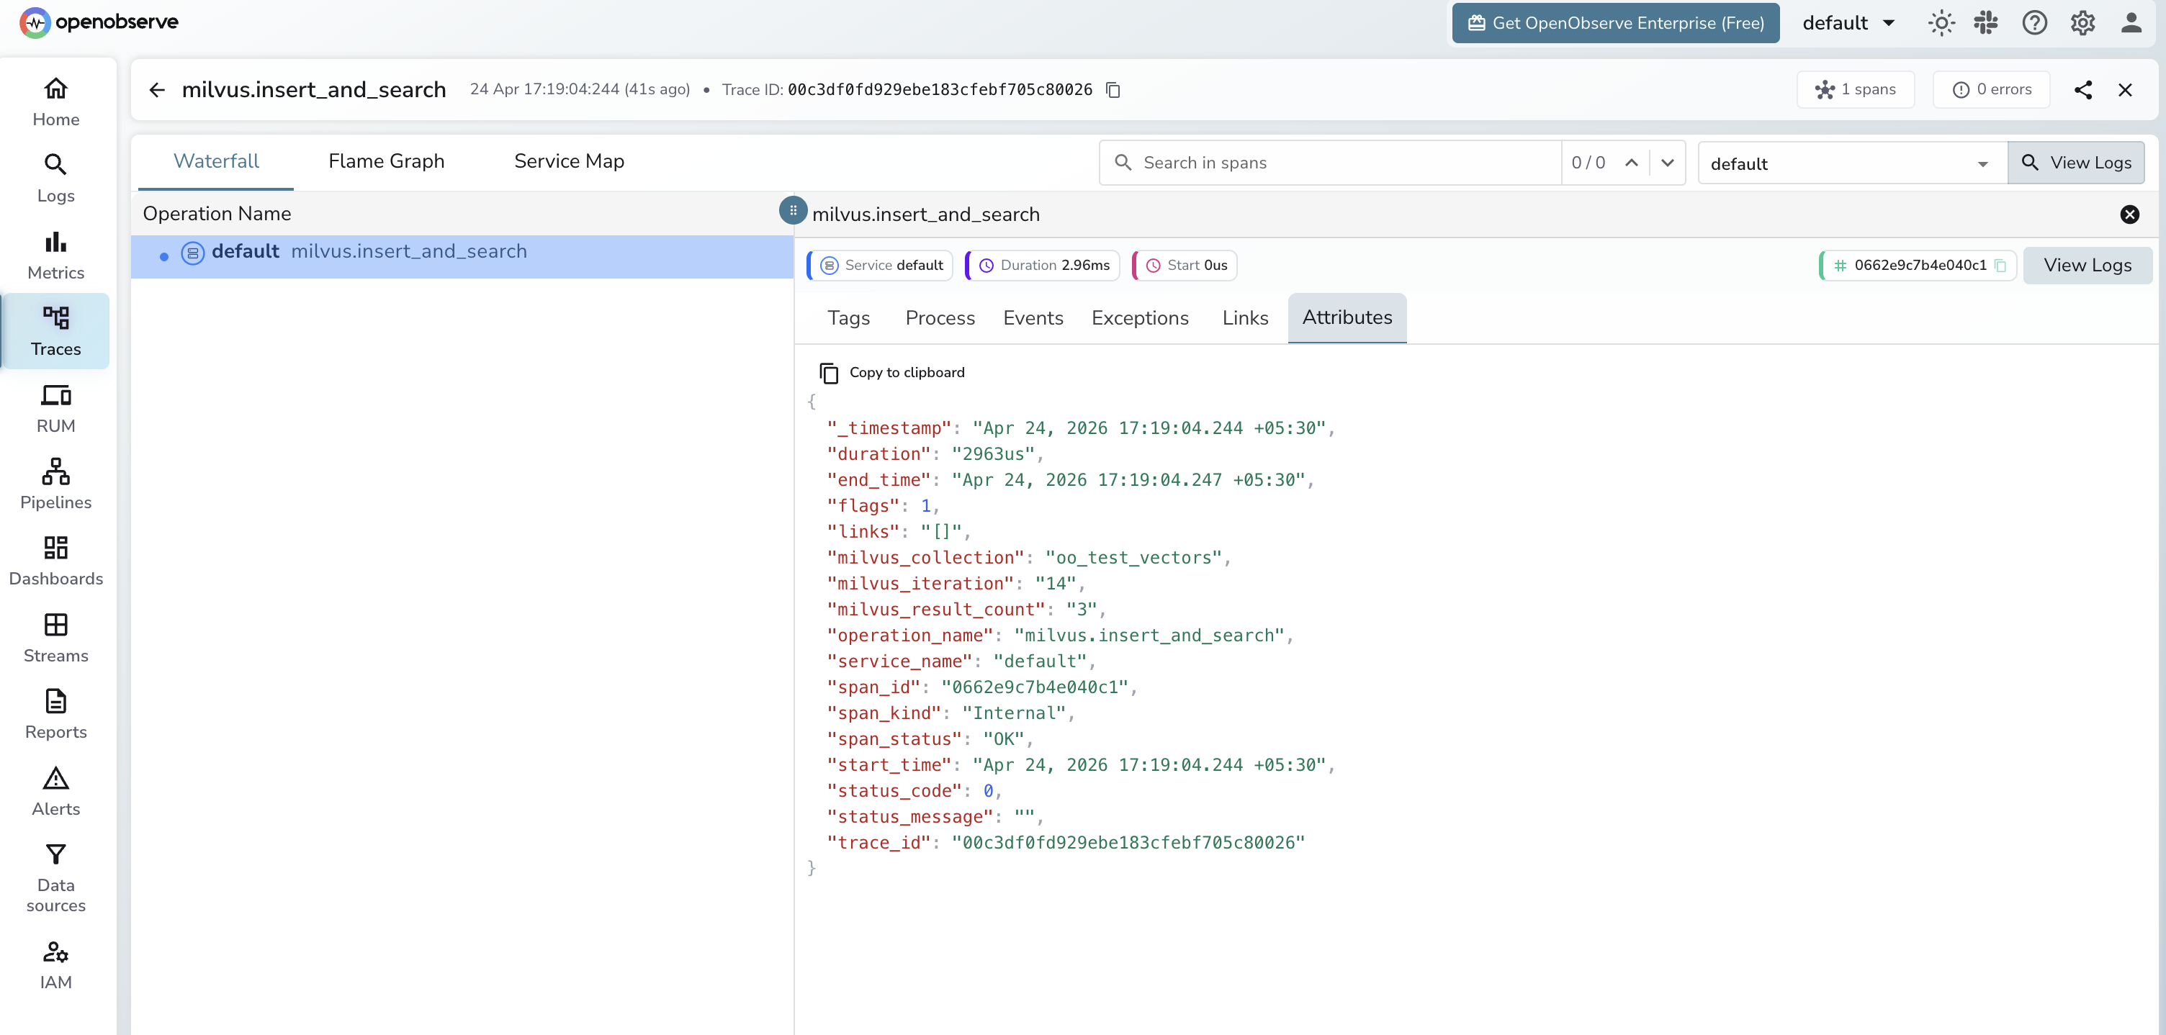Open Streams section

pos(55,638)
